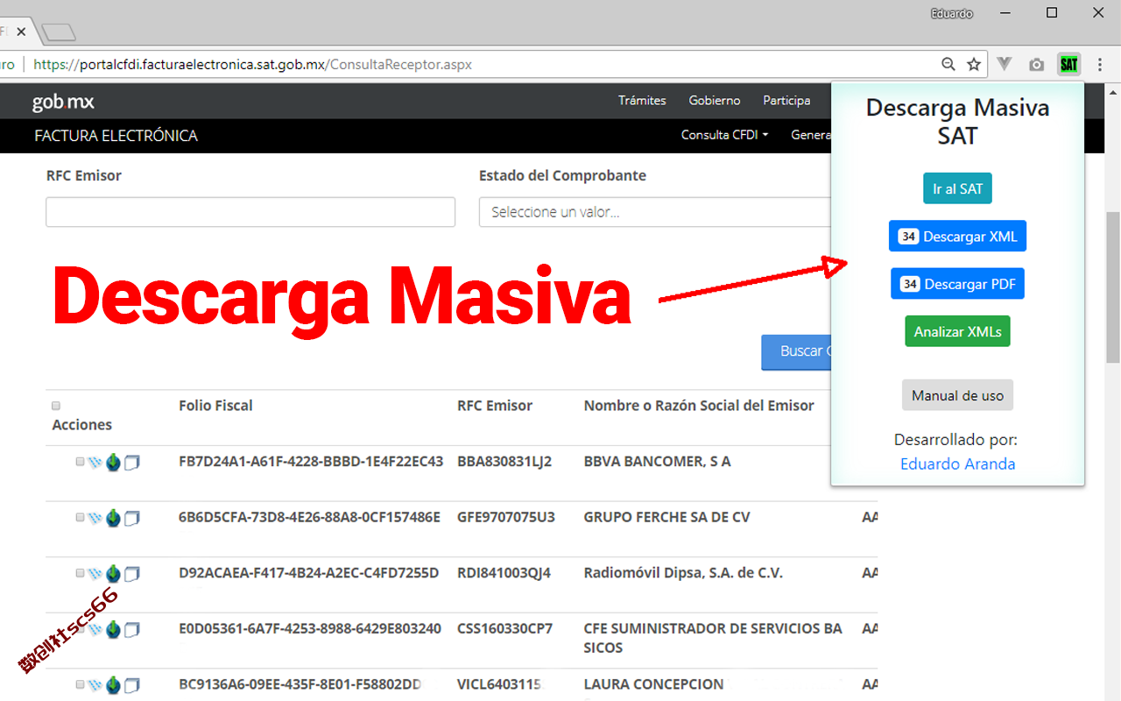
Task: Click RFC value BBA830831LJ2
Action: pos(504,461)
